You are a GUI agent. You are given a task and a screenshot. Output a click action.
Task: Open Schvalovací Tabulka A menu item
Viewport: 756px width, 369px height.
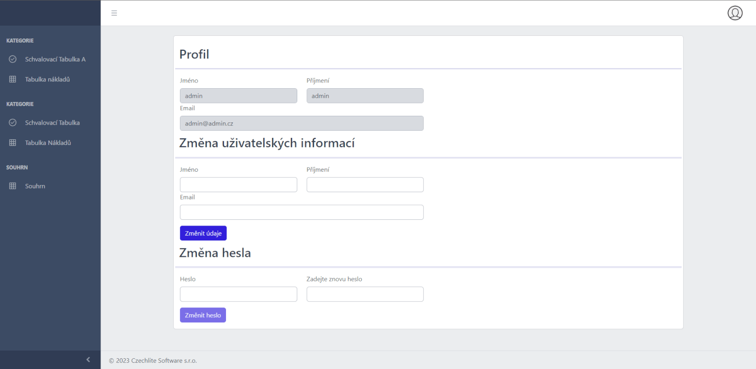coord(50,59)
